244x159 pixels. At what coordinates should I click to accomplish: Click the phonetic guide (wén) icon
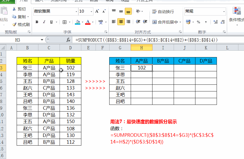click(x=101, y=22)
